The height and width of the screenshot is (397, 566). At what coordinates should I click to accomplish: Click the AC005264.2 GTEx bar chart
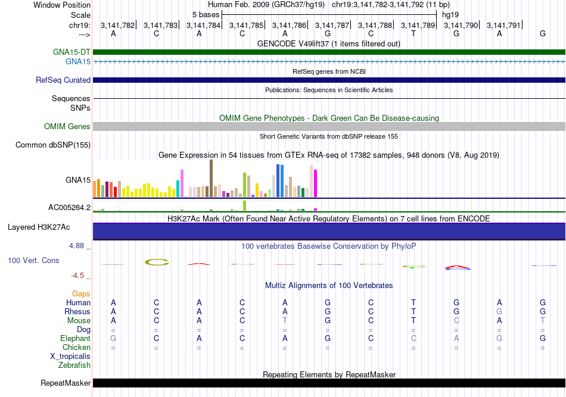pyautogui.click(x=205, y=206)
